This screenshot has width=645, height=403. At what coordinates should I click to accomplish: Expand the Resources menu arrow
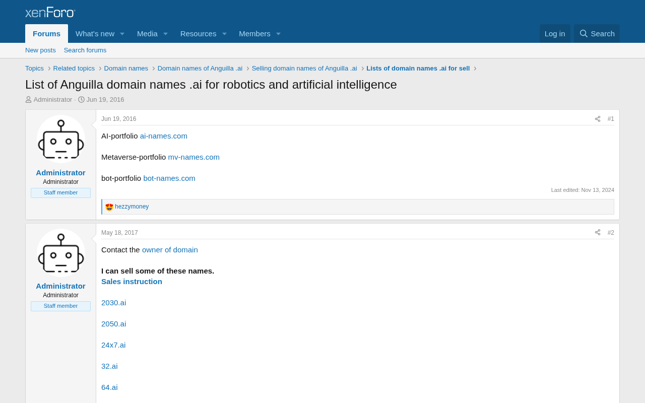224,34
